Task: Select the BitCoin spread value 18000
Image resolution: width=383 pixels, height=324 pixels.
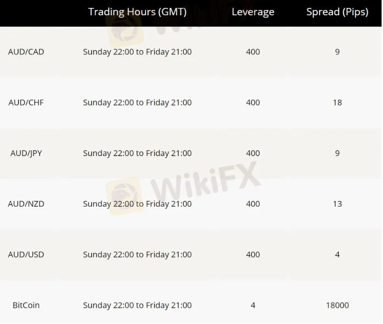Action: [337, 305]
